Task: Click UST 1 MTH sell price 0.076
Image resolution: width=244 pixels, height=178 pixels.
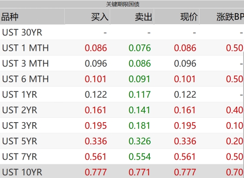Action: [140, 48]
